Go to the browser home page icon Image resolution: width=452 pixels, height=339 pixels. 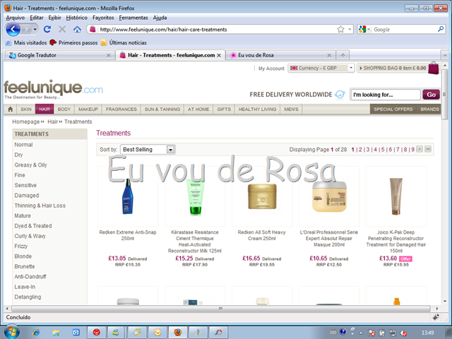pos(77,29)
